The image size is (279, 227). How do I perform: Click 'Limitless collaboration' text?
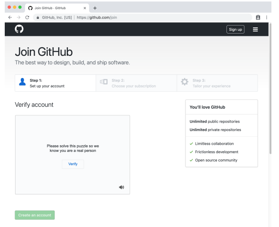215,143
